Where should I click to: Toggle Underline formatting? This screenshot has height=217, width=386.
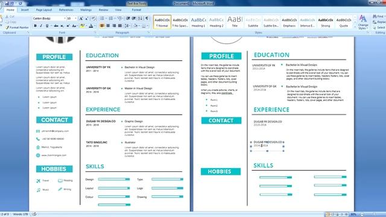[x=47, y=26]
